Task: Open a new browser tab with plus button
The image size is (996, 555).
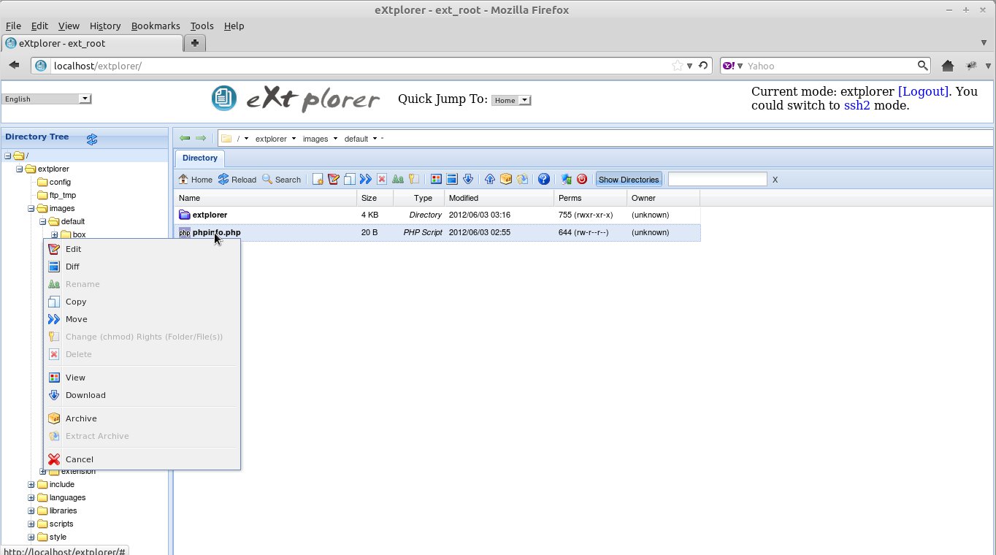Action: [x=195, y=43]
